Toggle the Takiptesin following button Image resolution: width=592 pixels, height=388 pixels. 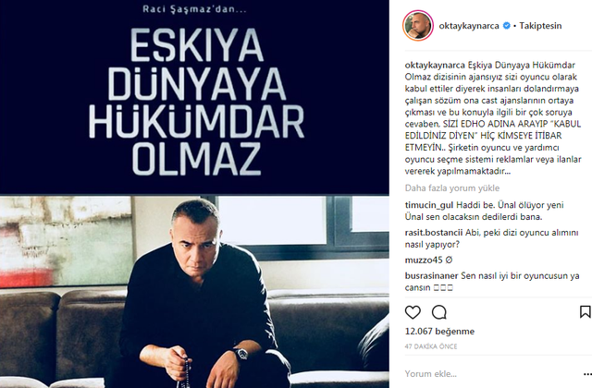coord(540,26)
